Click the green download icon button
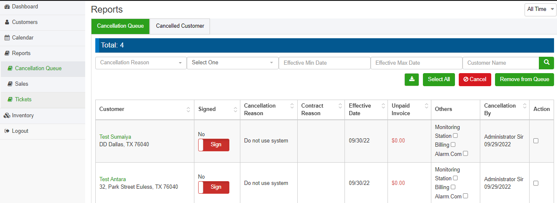This screenshot has width=557, height=203. 412,79
